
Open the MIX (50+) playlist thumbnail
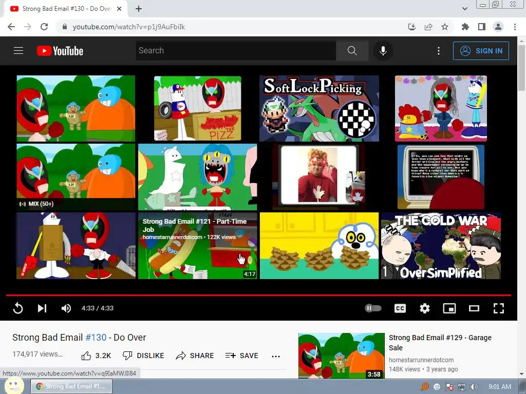tap(76, 177)
